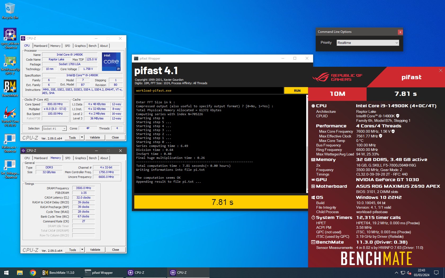Click the Core Voltage 1.758 V value
The width and height of the screenshot is (445, 278).
[x=88, y=69]
